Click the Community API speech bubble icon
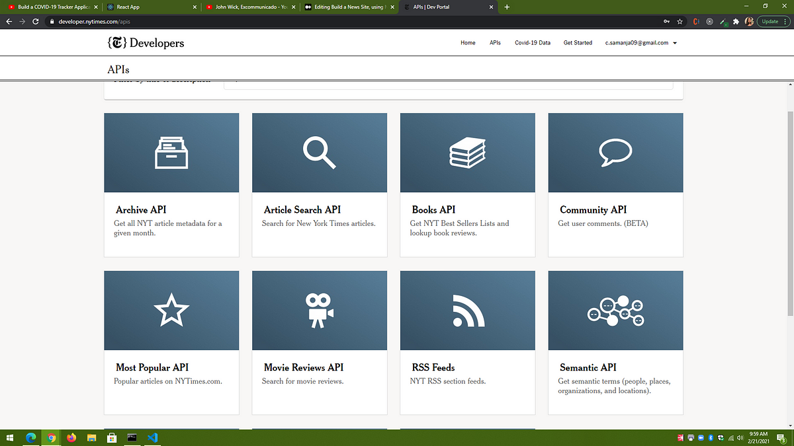The width and height of the screenshot is (794, 446). coord(616,153)
